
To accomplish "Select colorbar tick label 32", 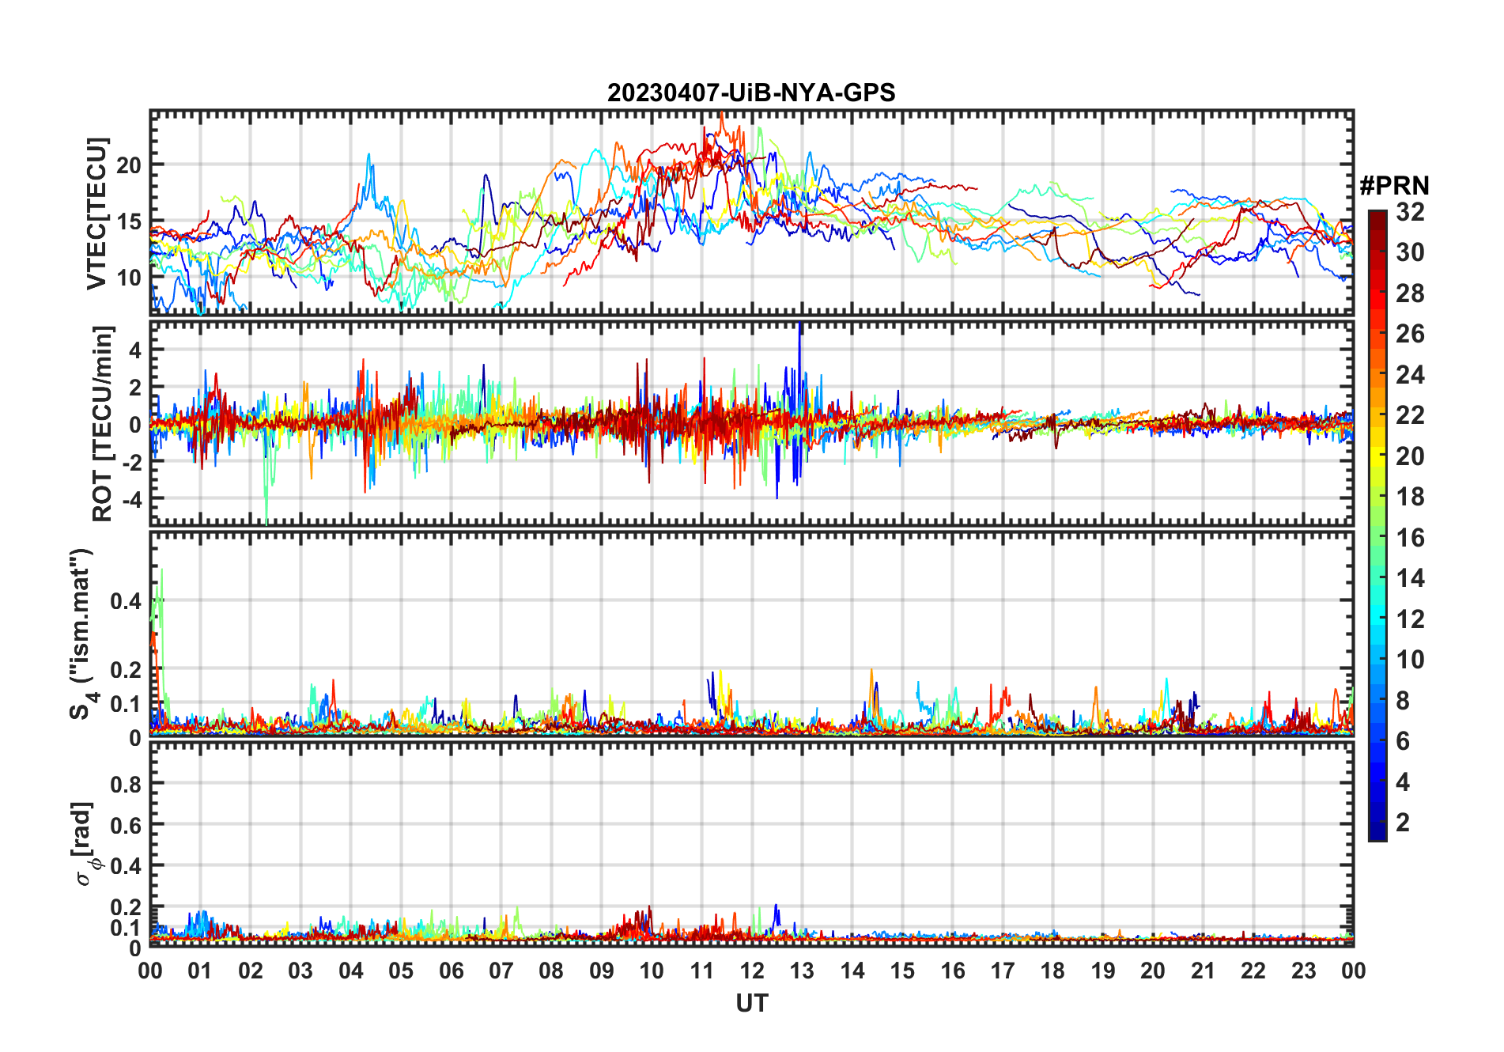I will coord(1410,211).
